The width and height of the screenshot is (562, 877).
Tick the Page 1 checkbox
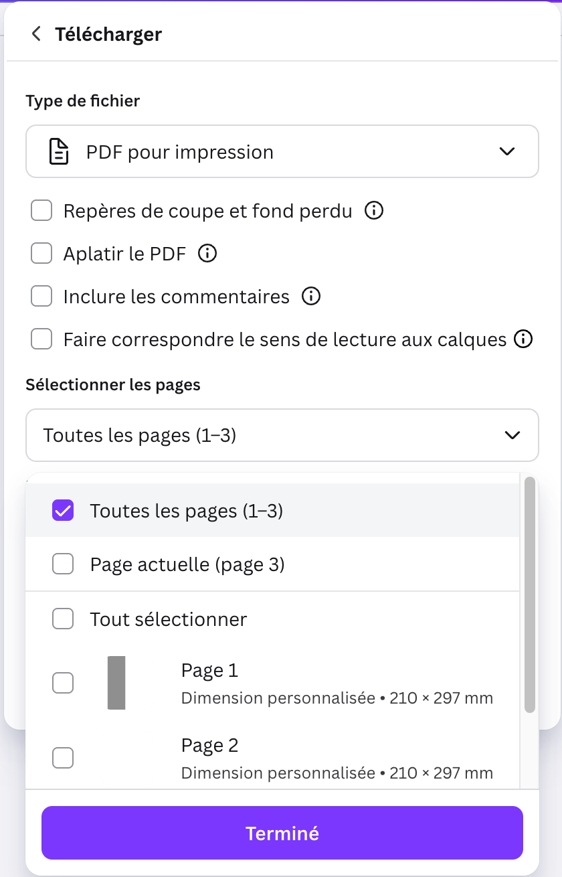pyautogui.click(x=63, y=683)
